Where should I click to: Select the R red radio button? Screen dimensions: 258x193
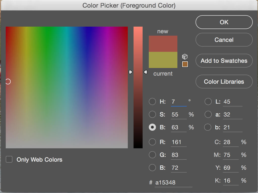[x=152, y=142]
